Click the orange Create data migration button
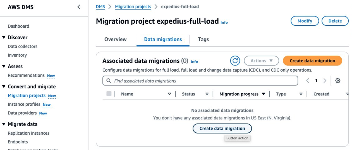 (x=312, y=61)
